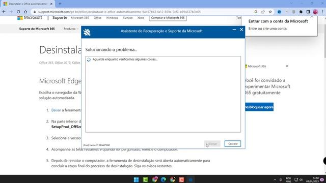
Task: Open a new browser tab
Action: click(60, 4)
